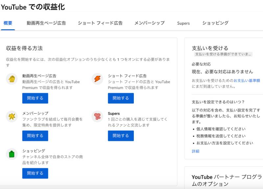This screenshot has height=189, width=263.
Task: Click the Supers option title in card
Action: [x=114, y=114]
